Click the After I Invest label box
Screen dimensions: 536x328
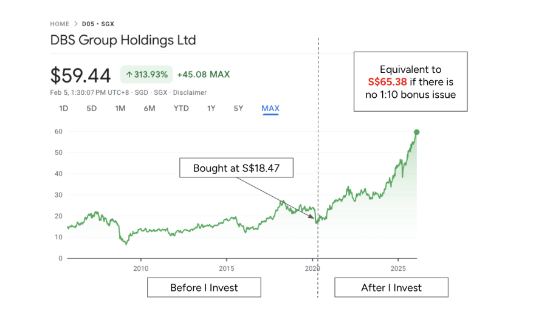pos(391,287)
